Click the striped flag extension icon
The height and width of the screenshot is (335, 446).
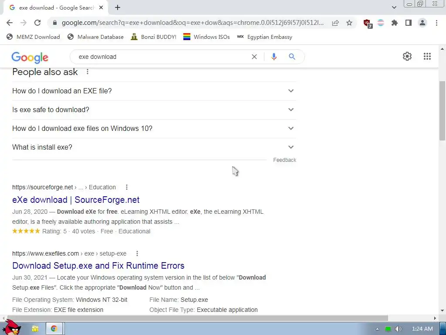pyautogui.click(x=381, y=23)
